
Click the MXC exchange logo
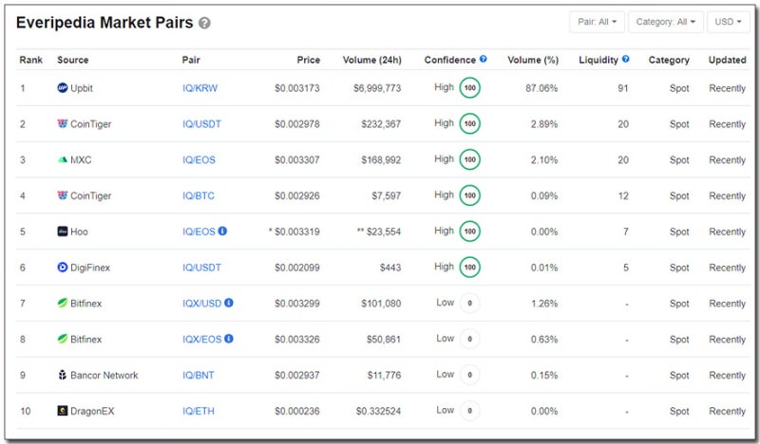[x=62, y=159]
